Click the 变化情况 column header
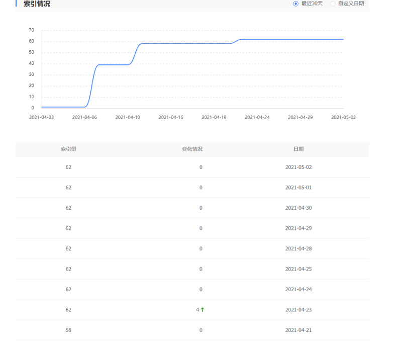The width and height of the screenshot is (402, 343). tap(192, 149)
